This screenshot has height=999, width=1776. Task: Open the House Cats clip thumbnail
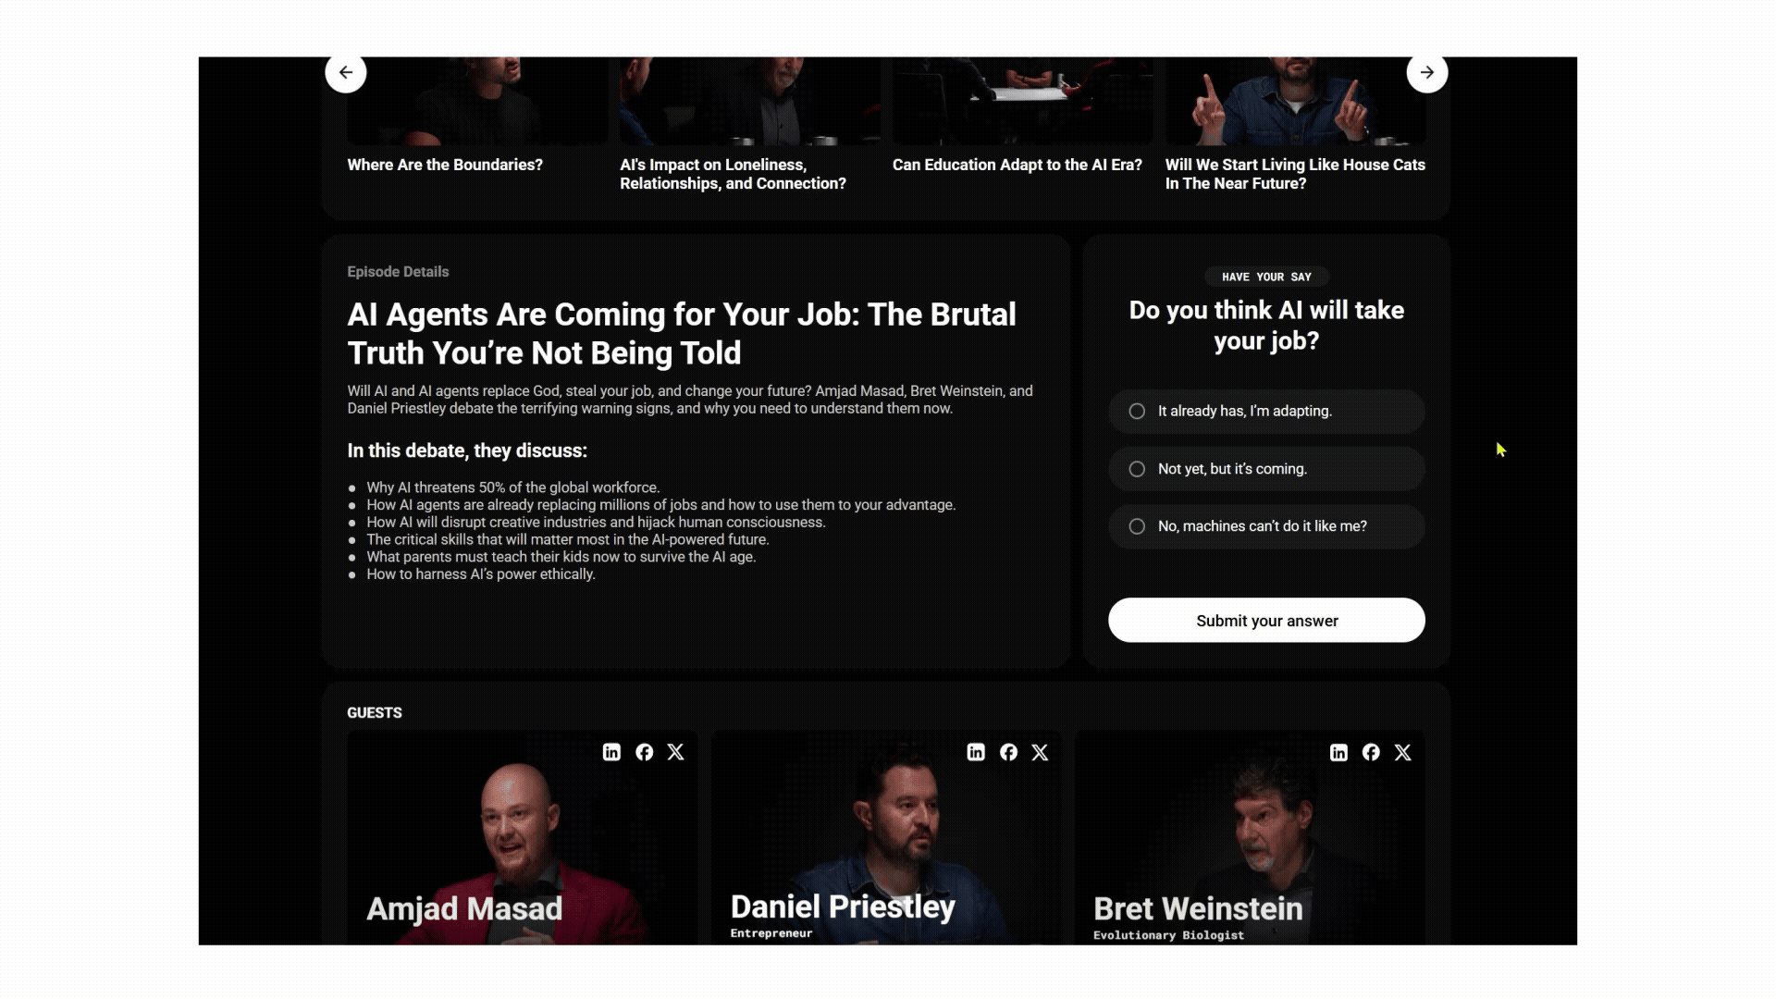1295,101
